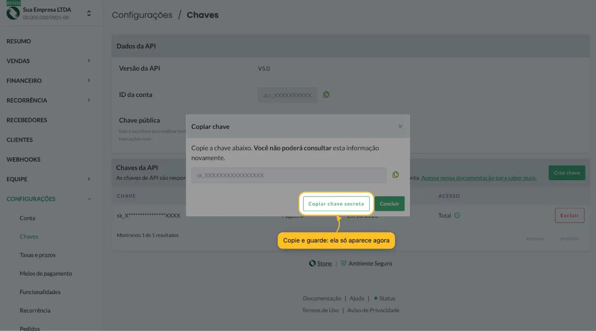596x331 pixels.
Task: Navigate to Webhooks
Action: (x=23, y=159)
